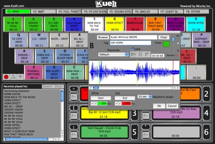Click the green Color swatch
Viewport: 215px width, 144px height.
(166, 44)
